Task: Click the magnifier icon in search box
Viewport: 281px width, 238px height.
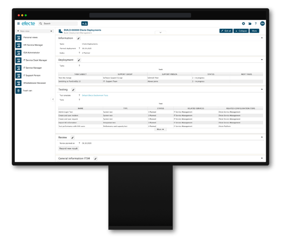Action: pos(41,23)
